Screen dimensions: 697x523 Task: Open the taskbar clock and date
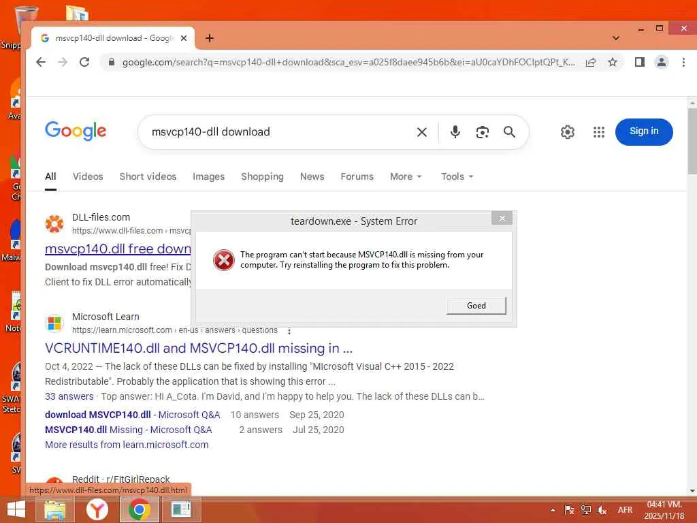pyautogui.click(x=664, y=510)
